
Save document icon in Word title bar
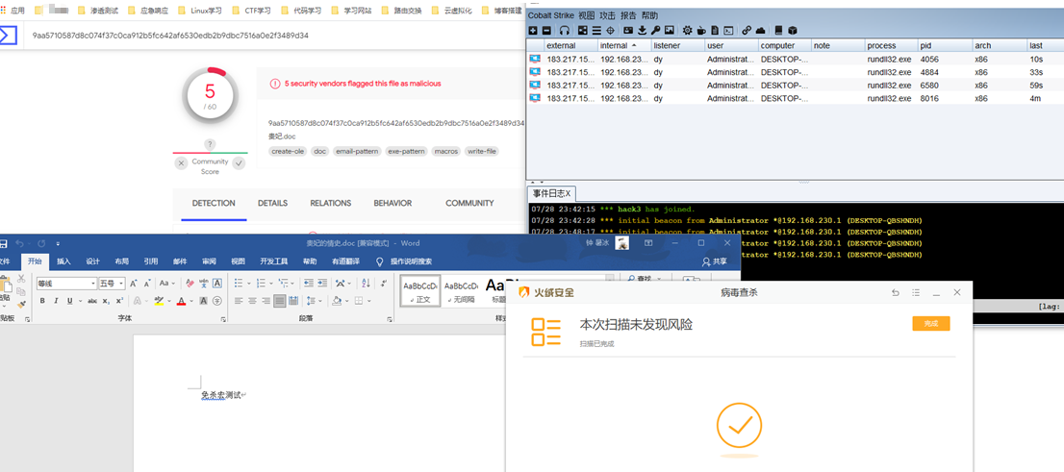pyautogui.click(x=4, y=243)
